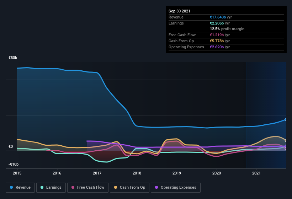Toggle the Free Cash Flow legend button
The height and width of the screenshot is (199, 292).
coord(88,188)
